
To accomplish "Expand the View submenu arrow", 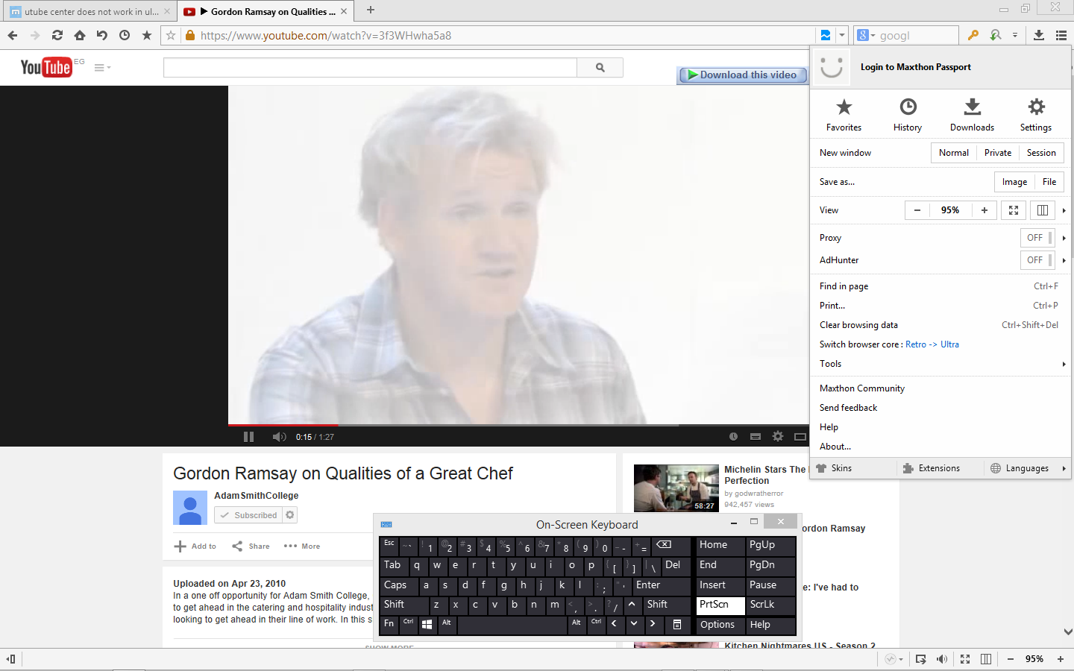I will click(1064, 210).
